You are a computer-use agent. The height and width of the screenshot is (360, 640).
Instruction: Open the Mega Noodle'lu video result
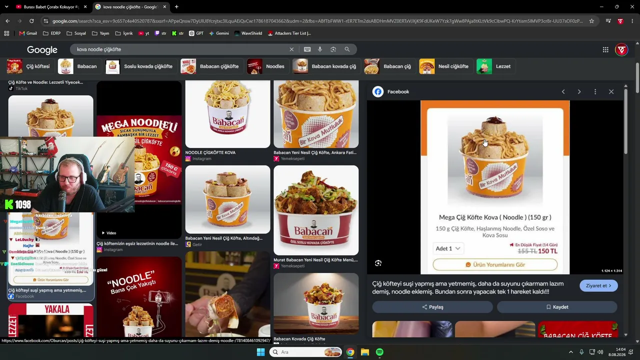tap(139, 159)
